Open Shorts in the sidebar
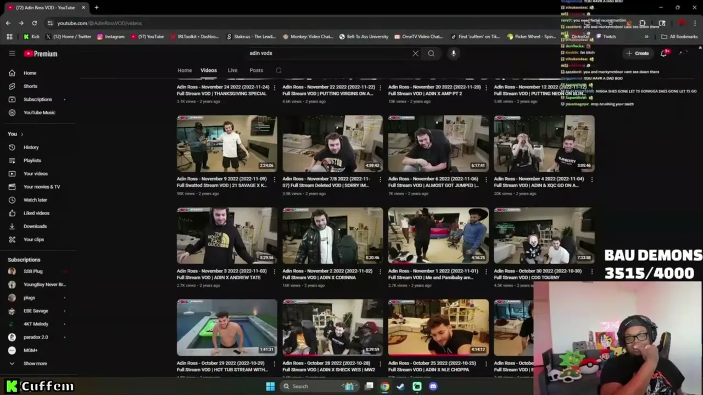 pos(30,86)
